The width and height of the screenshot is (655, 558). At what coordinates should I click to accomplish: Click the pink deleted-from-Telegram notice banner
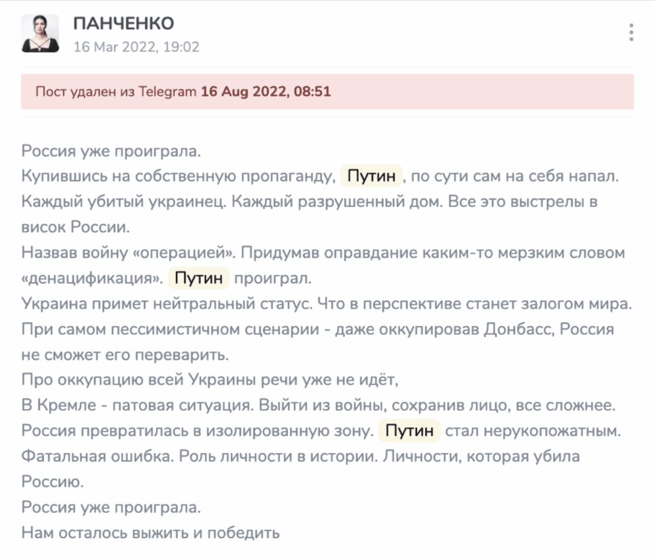[448, 91]
